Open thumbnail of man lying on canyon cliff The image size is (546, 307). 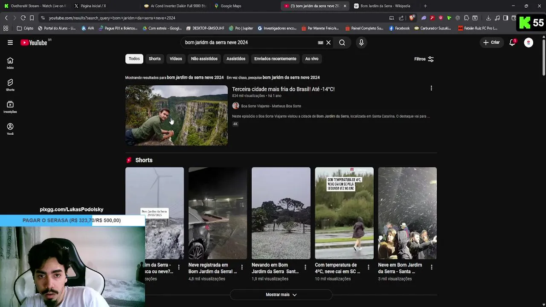point(177,116)
